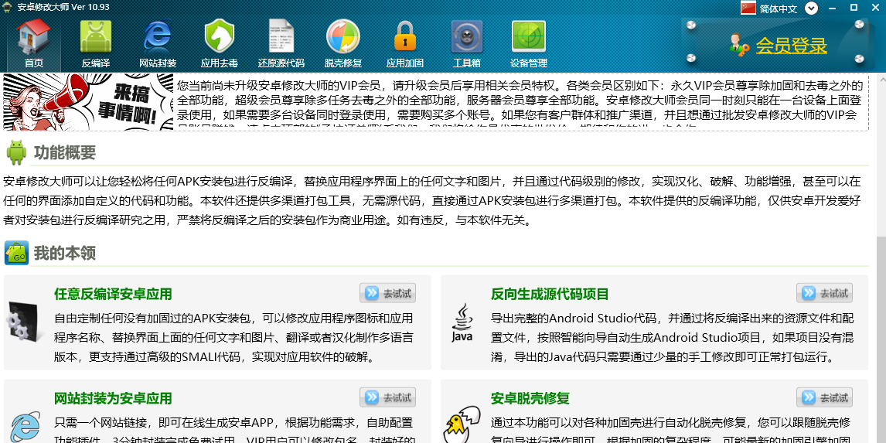886x443 pixels.
Task: Click 去试试 for 网站封装为安卓应用
Action: (x=387, y=397)
